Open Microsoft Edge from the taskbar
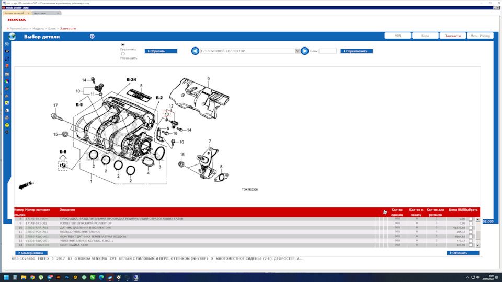This screenshot has height=282, width=502. coord(101,277)
